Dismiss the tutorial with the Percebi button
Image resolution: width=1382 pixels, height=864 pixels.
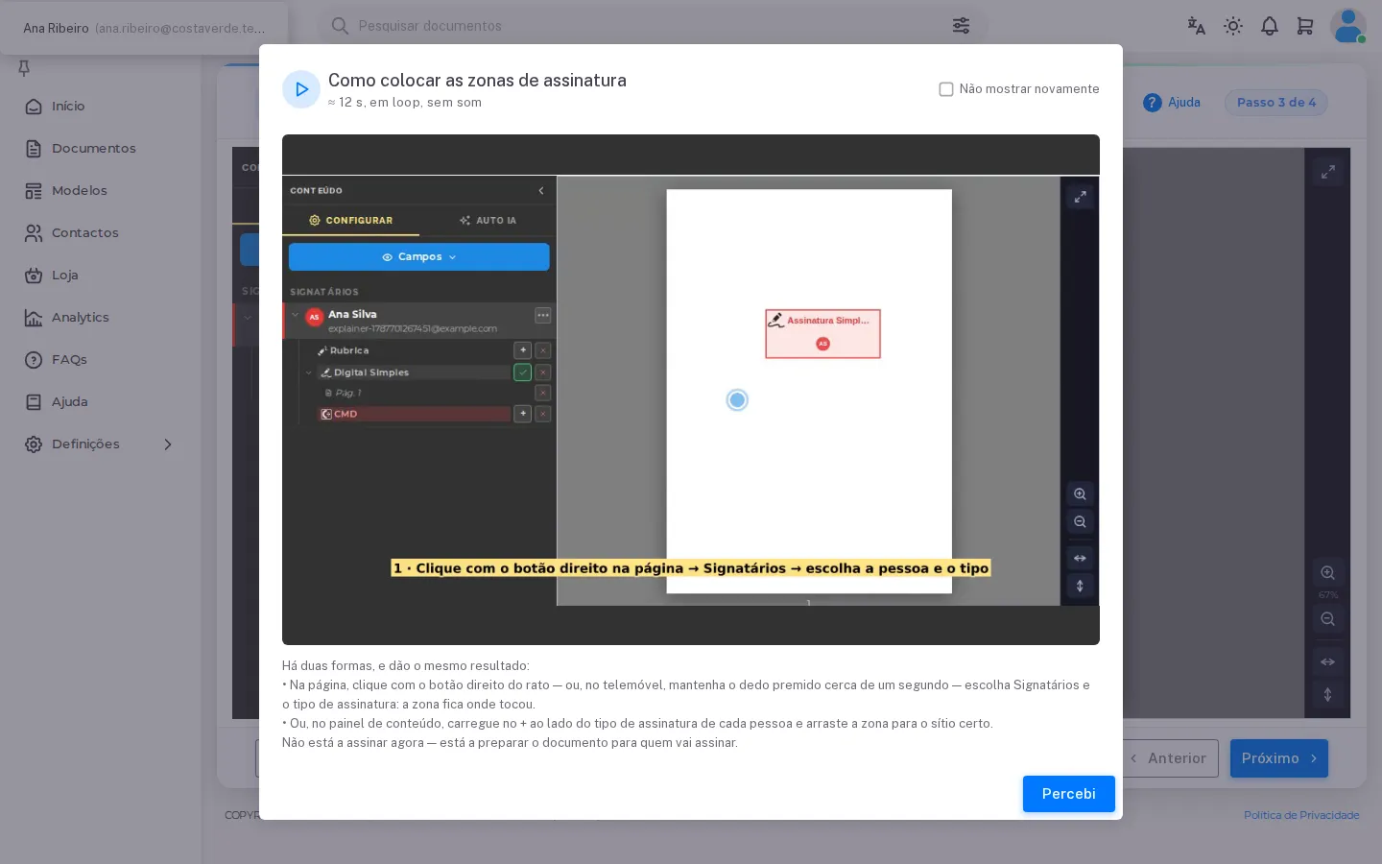tap(1068, 794)
